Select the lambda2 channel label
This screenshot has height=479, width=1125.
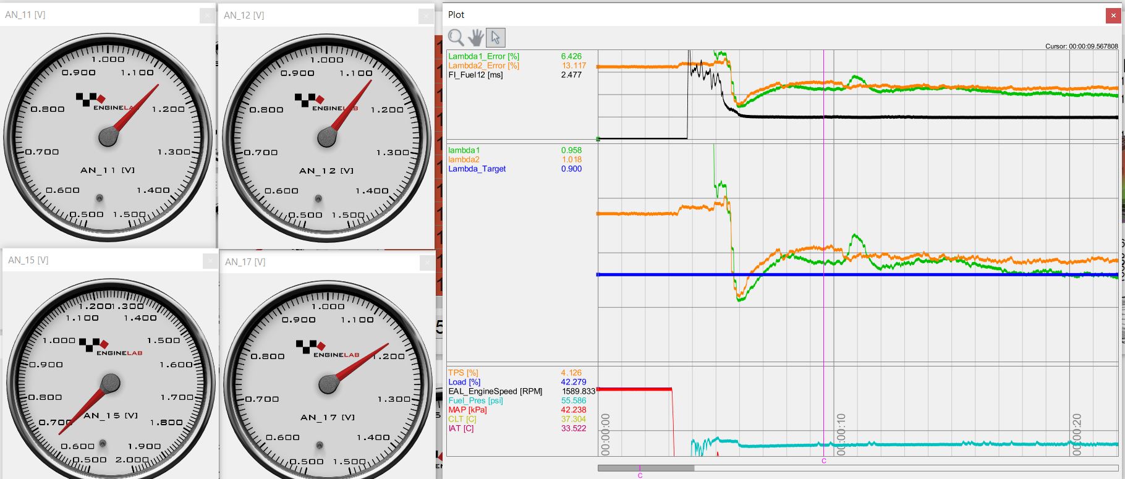464,159
